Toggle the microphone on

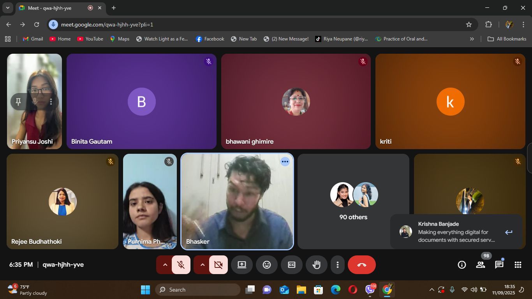click(x=181, y=265)
